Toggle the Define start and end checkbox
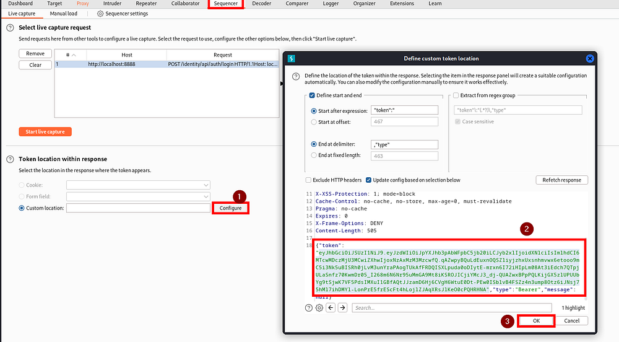619x342 pixels. coord(312,95)
